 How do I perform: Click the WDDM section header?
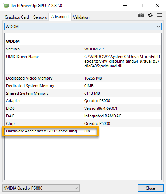pos(13,41)
